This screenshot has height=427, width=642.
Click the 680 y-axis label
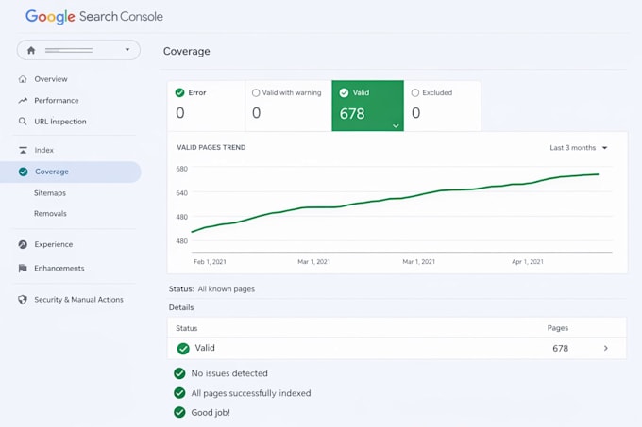(182, 169)
